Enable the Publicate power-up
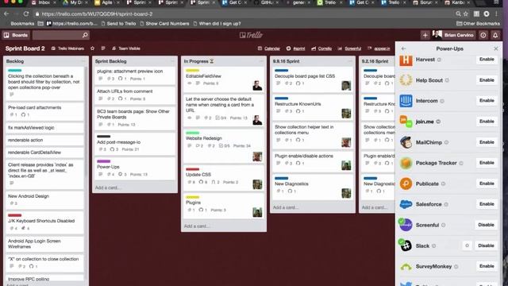Image resolution: width=508 pixels, height=286 pixels. point(487,184)
